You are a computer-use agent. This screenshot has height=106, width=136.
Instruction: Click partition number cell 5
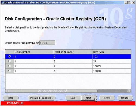tap(73, 71)
